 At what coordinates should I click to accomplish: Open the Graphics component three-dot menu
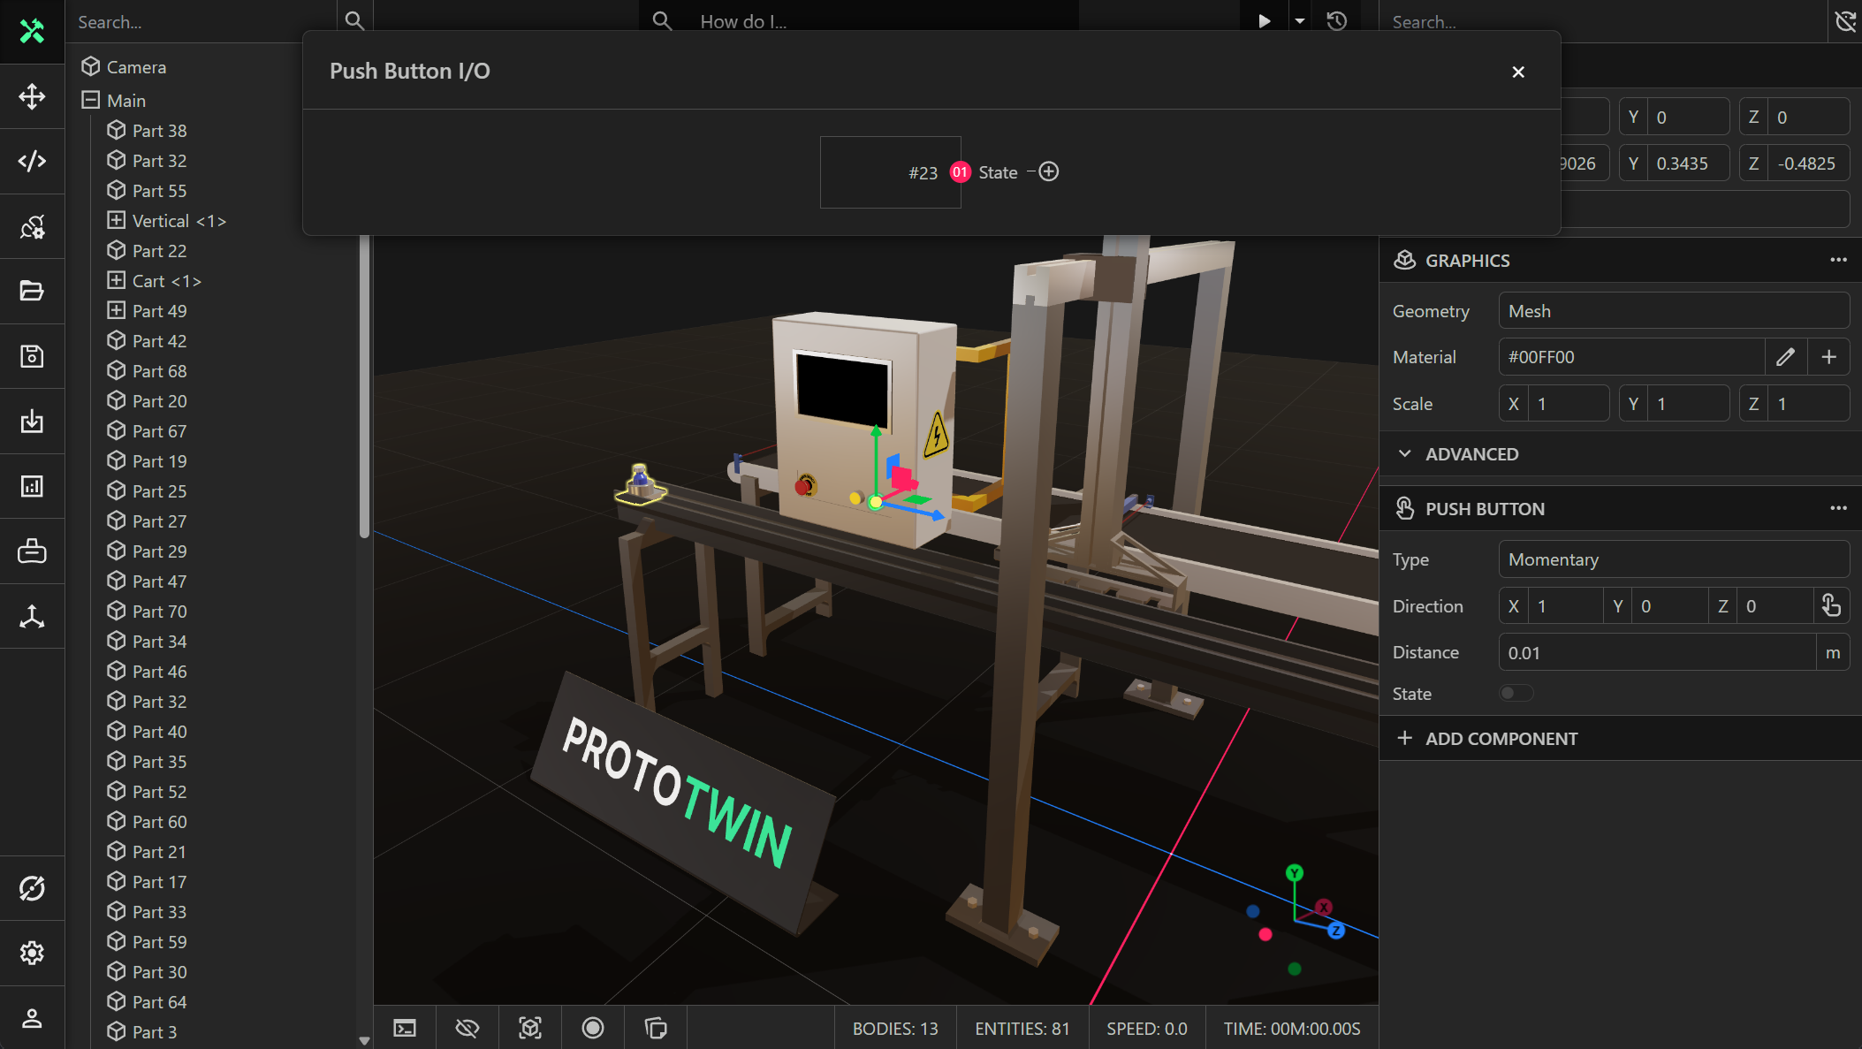coord(1838,260)
